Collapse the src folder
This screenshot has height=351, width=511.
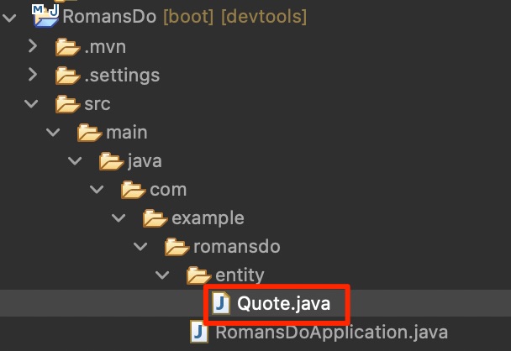pos(32,104)
